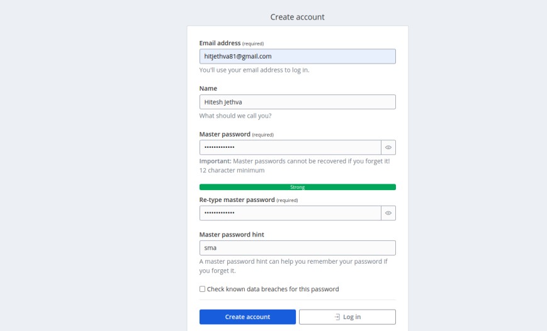
Task: Click the Email address label
Action: [220, 43]
